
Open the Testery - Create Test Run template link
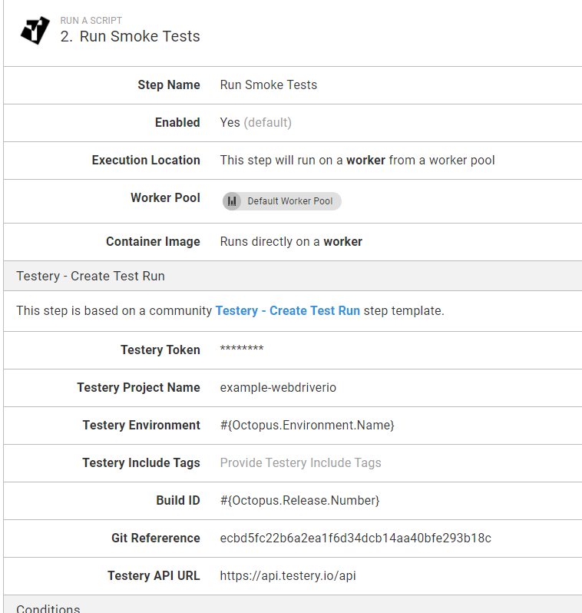coord(288,311)
